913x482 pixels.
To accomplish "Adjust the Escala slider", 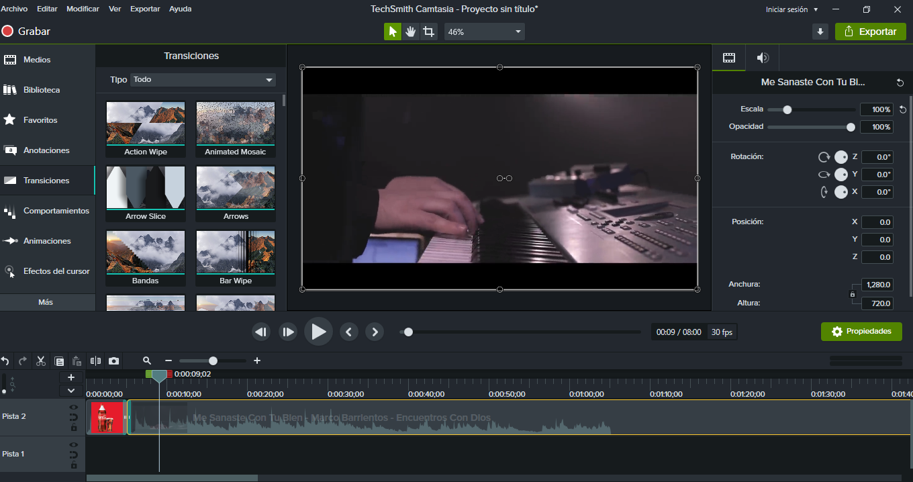I will pyautogui.click(x=811, y=109).
